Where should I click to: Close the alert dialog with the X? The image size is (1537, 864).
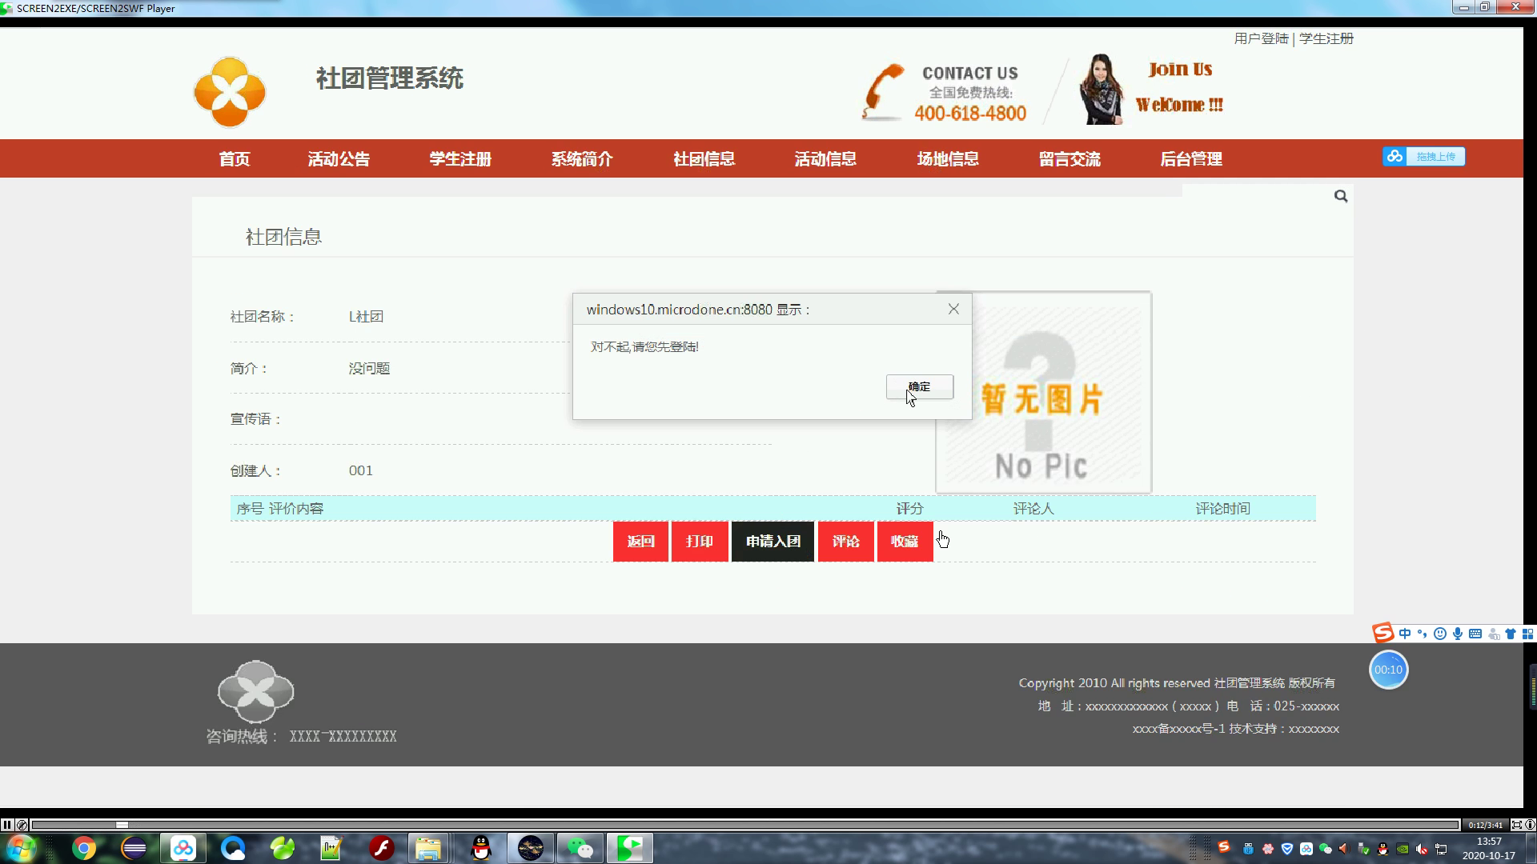tap(953, 309)
